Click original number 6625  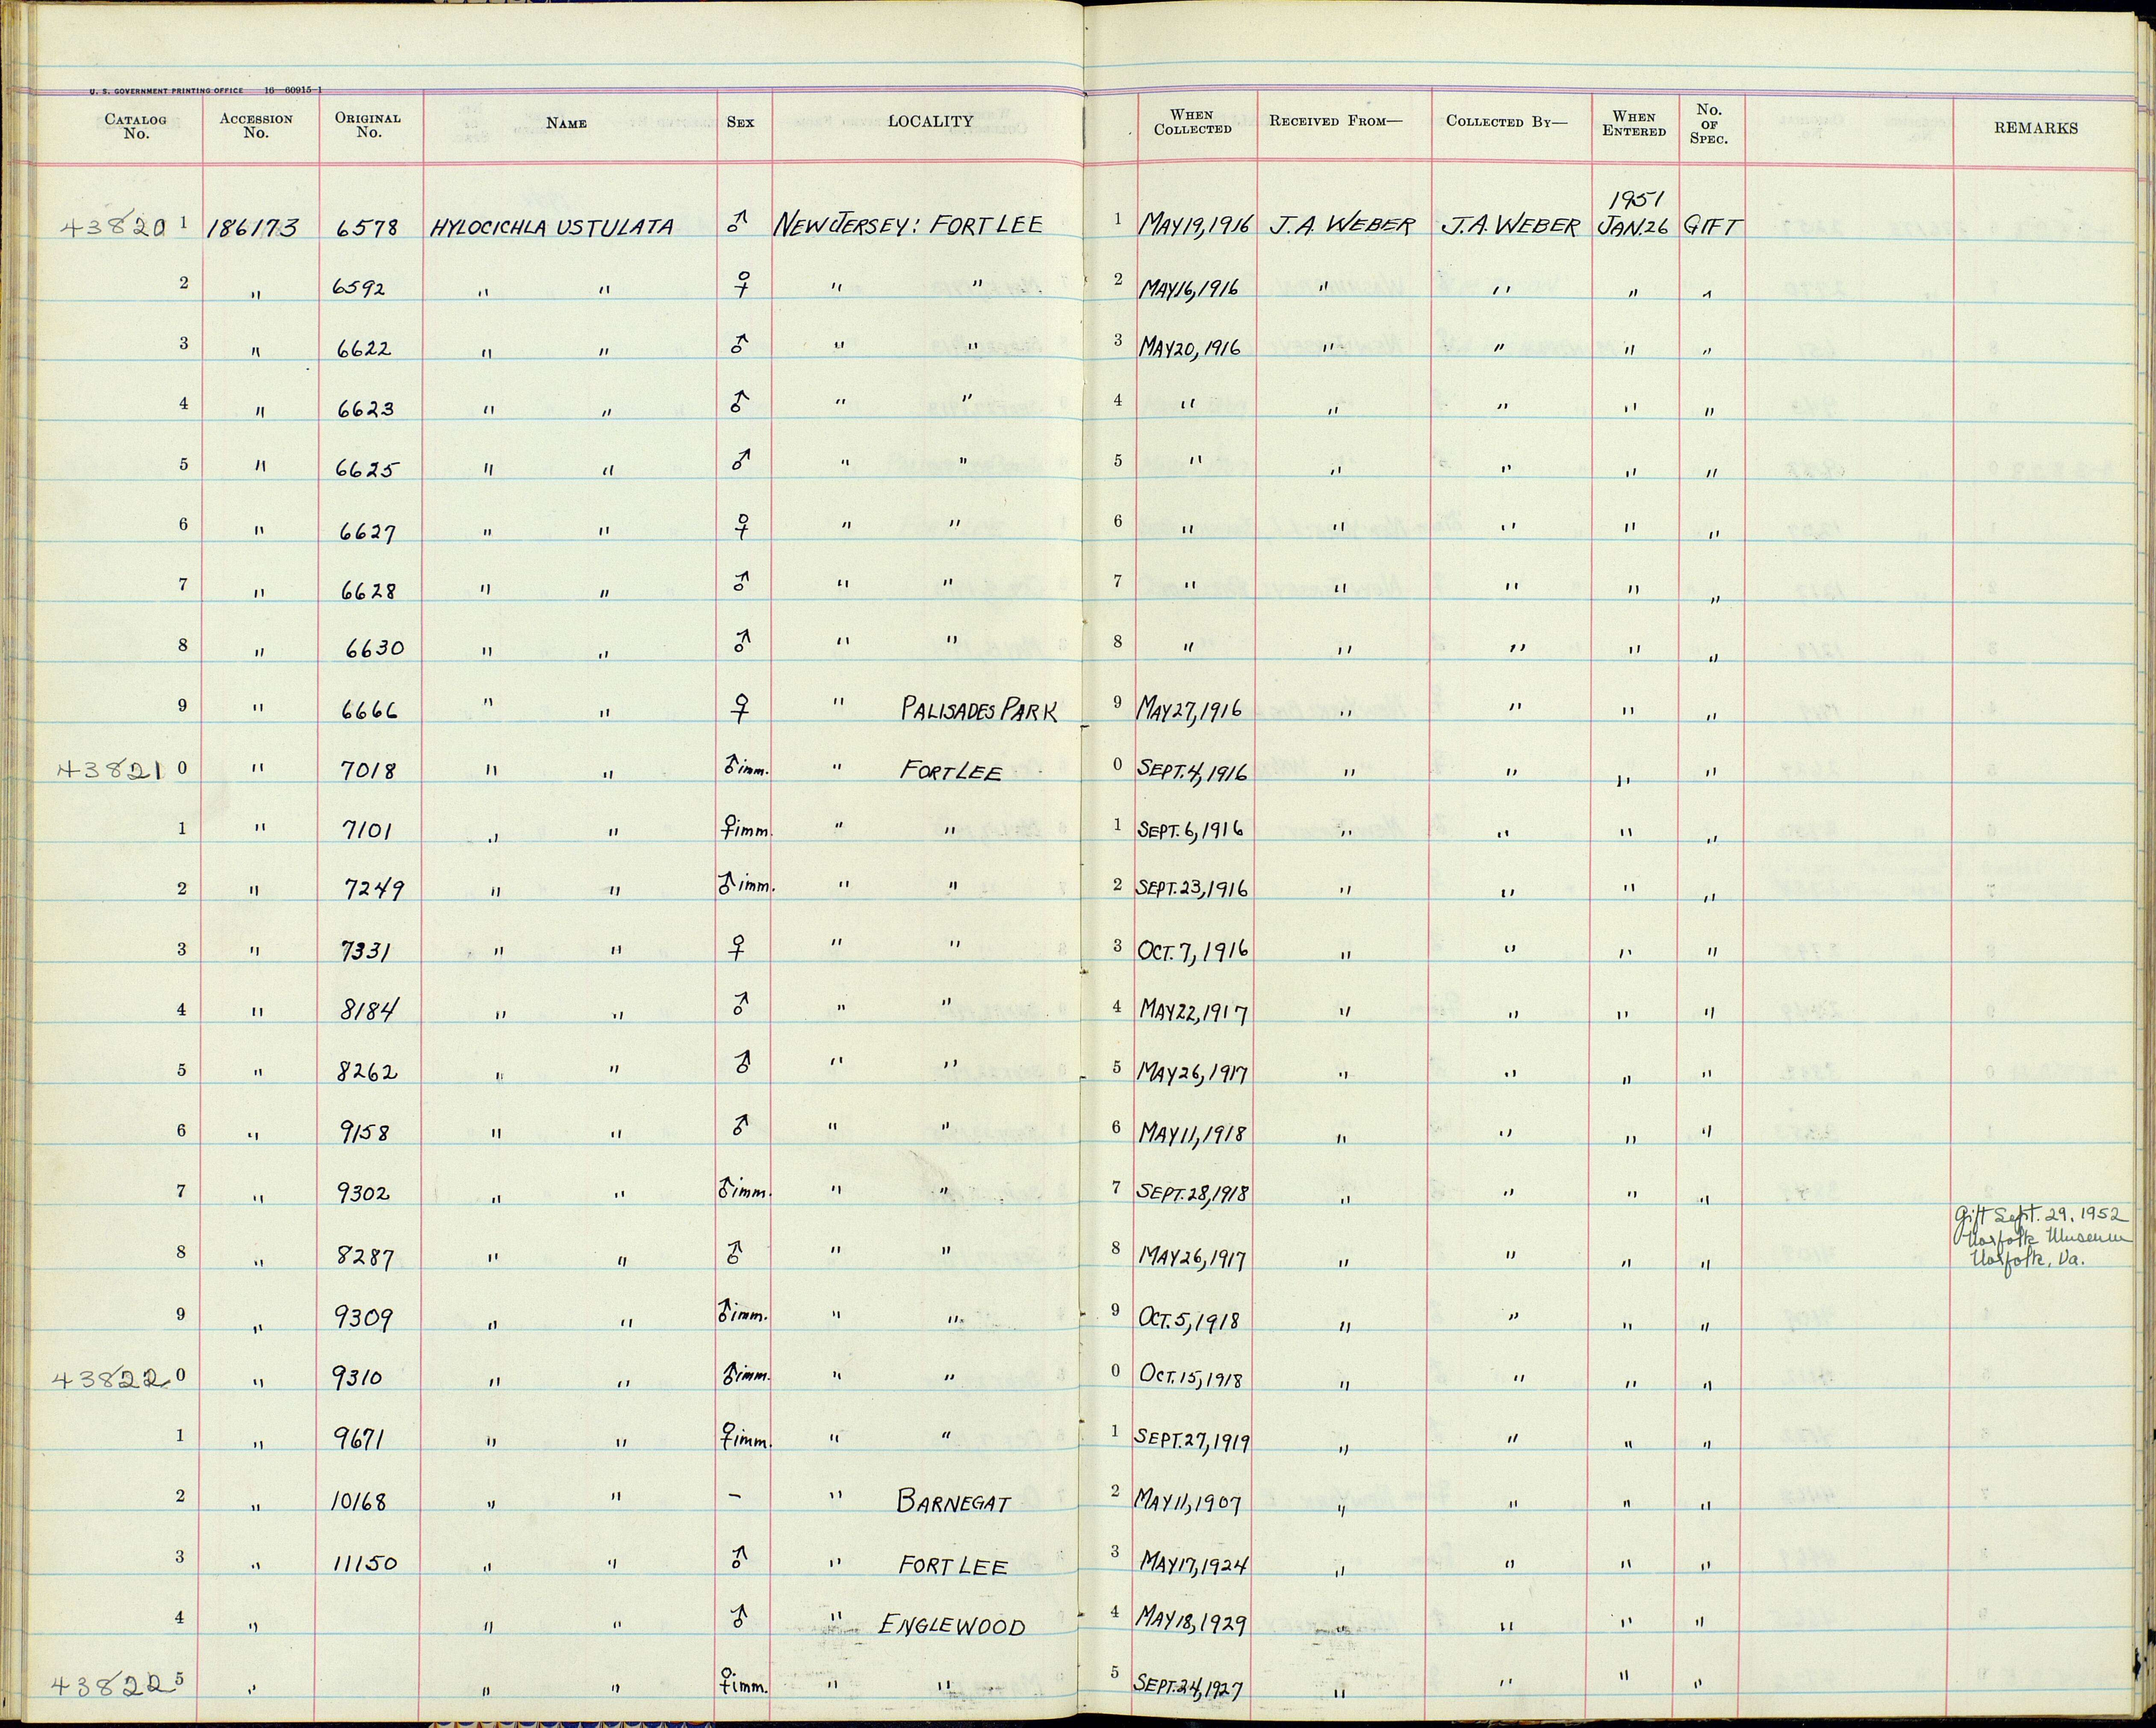(367, 468)
